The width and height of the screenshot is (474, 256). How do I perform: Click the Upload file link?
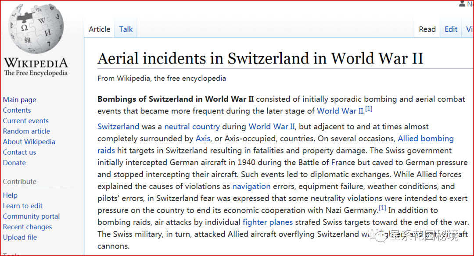[x=20, y=237]
